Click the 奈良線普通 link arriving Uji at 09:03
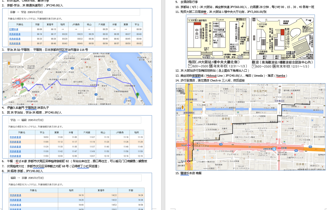This screenshot has height=210, width=327. 15,43
